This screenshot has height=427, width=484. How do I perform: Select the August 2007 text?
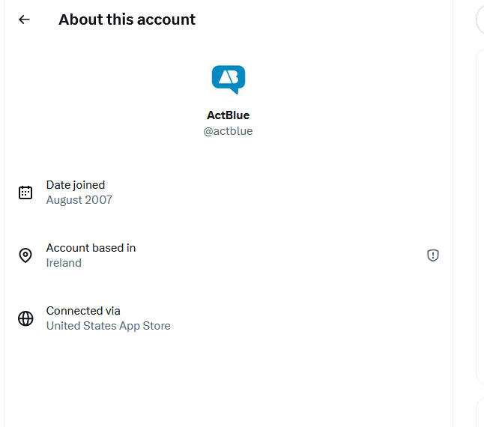pos(79,200)
